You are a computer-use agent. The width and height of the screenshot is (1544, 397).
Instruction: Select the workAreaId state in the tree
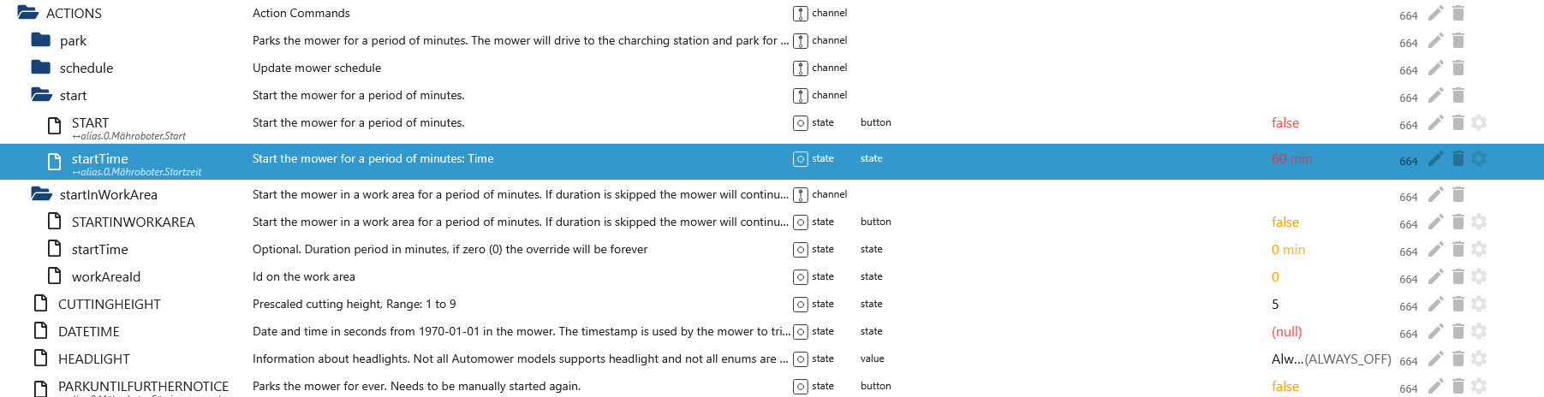point(106,277)
